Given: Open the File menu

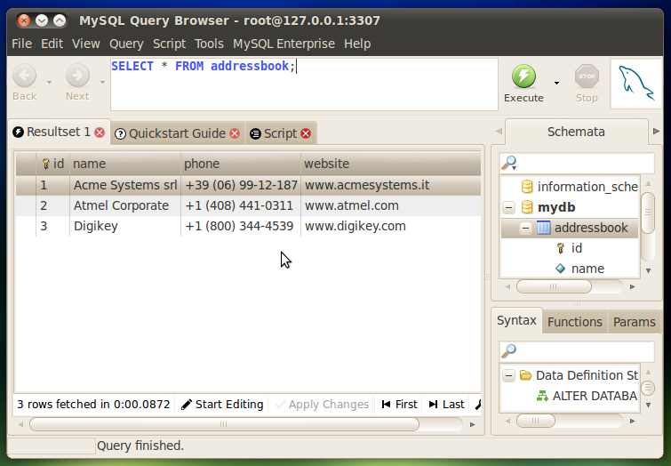Looking at the screenshot, I should coord(22,44).
